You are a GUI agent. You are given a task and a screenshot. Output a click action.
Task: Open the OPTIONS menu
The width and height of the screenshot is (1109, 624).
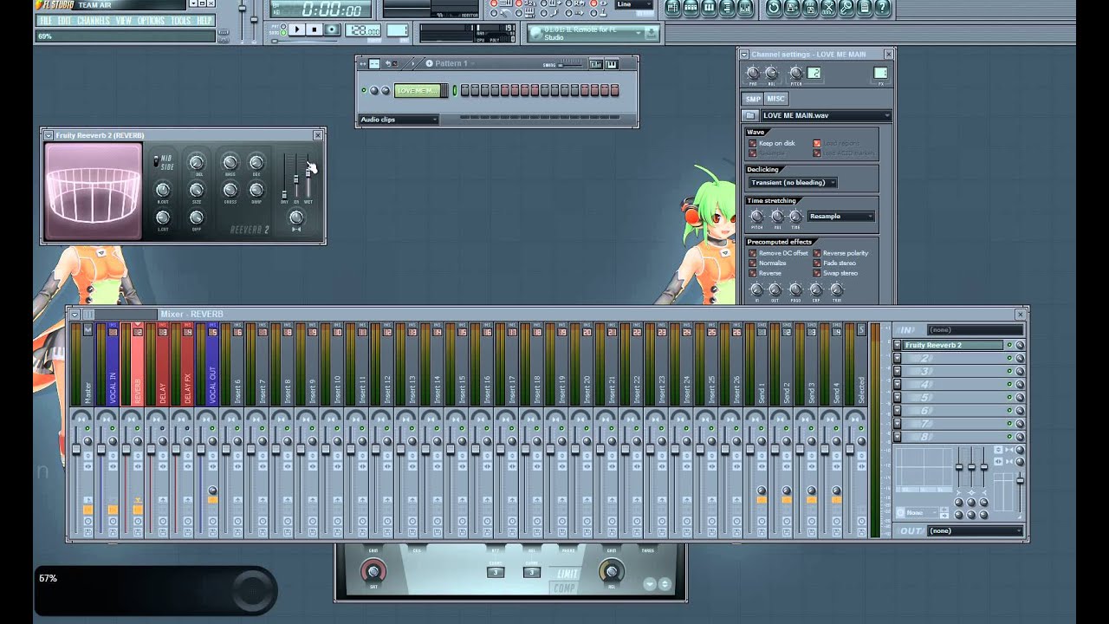click(x=151, y=20)
